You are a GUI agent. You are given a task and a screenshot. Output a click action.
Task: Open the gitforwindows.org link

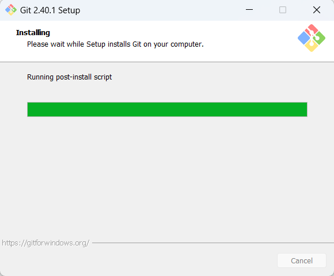point(45,243)
